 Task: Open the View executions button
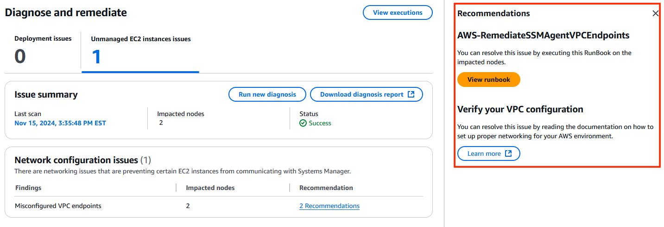pos(398,12)
